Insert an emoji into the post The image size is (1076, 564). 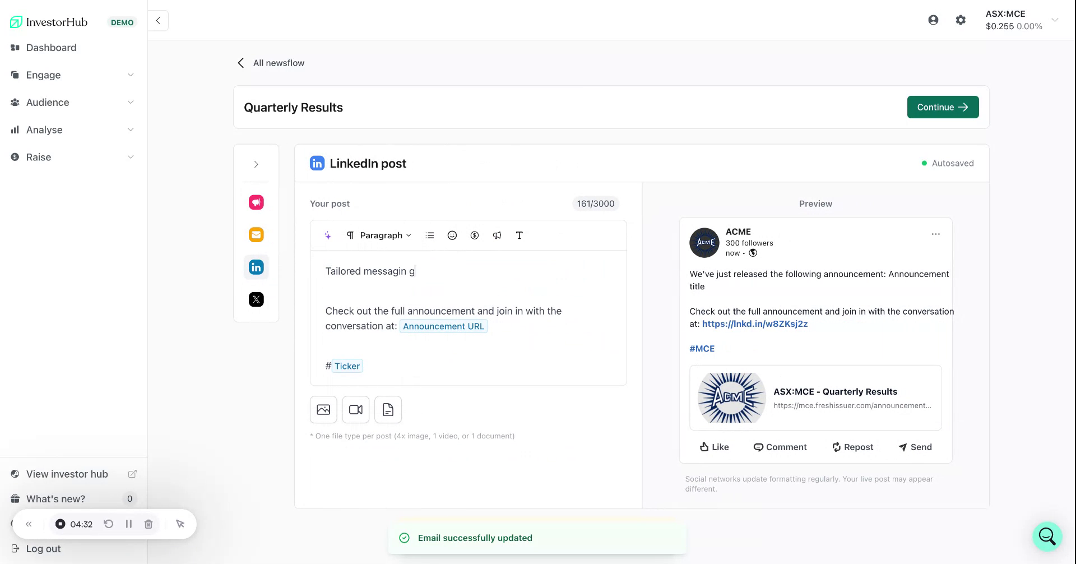point(452,235)
